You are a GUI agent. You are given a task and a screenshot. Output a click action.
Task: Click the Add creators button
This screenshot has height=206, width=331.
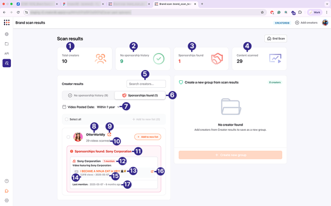coord(306,23)
